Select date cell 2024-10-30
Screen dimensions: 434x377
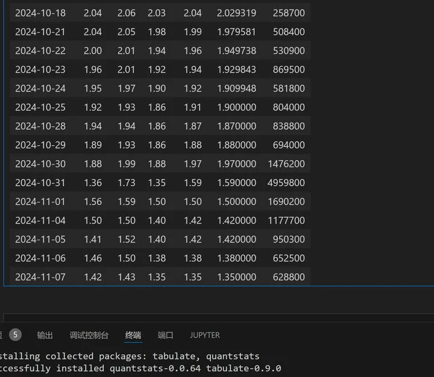pos(40,164)
